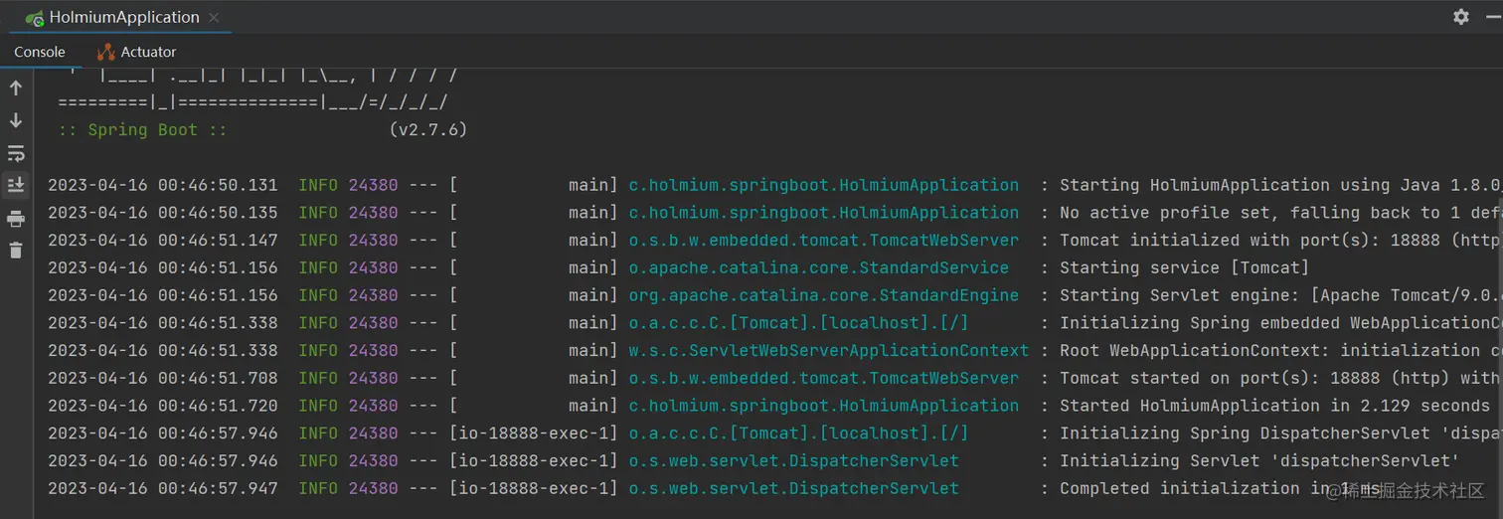
Task: Select the HolmiumApplication run tab
Action: (122, 18)
